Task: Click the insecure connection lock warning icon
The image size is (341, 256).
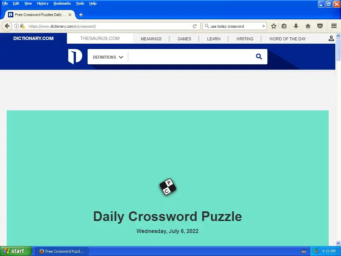Action: coord(22,26)
